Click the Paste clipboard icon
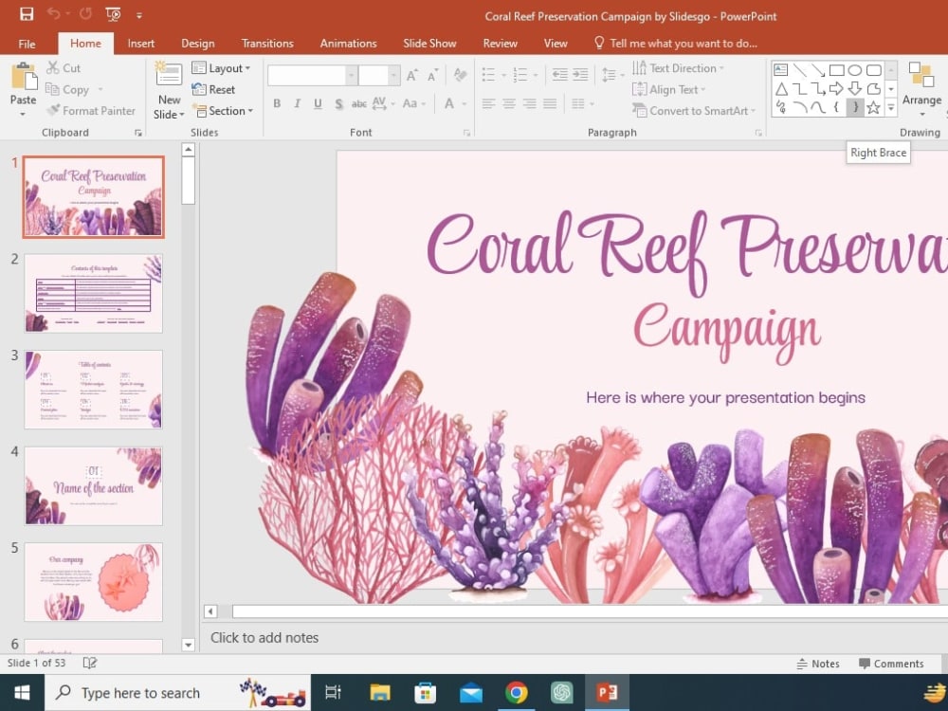Screen dimensions: 948x711 pyautogui.click(x=25, y=78)
